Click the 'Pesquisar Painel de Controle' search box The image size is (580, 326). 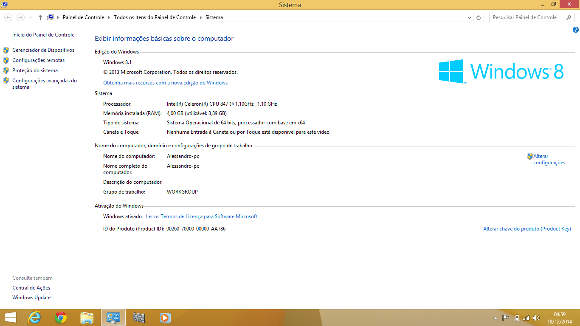pos(527,17)
